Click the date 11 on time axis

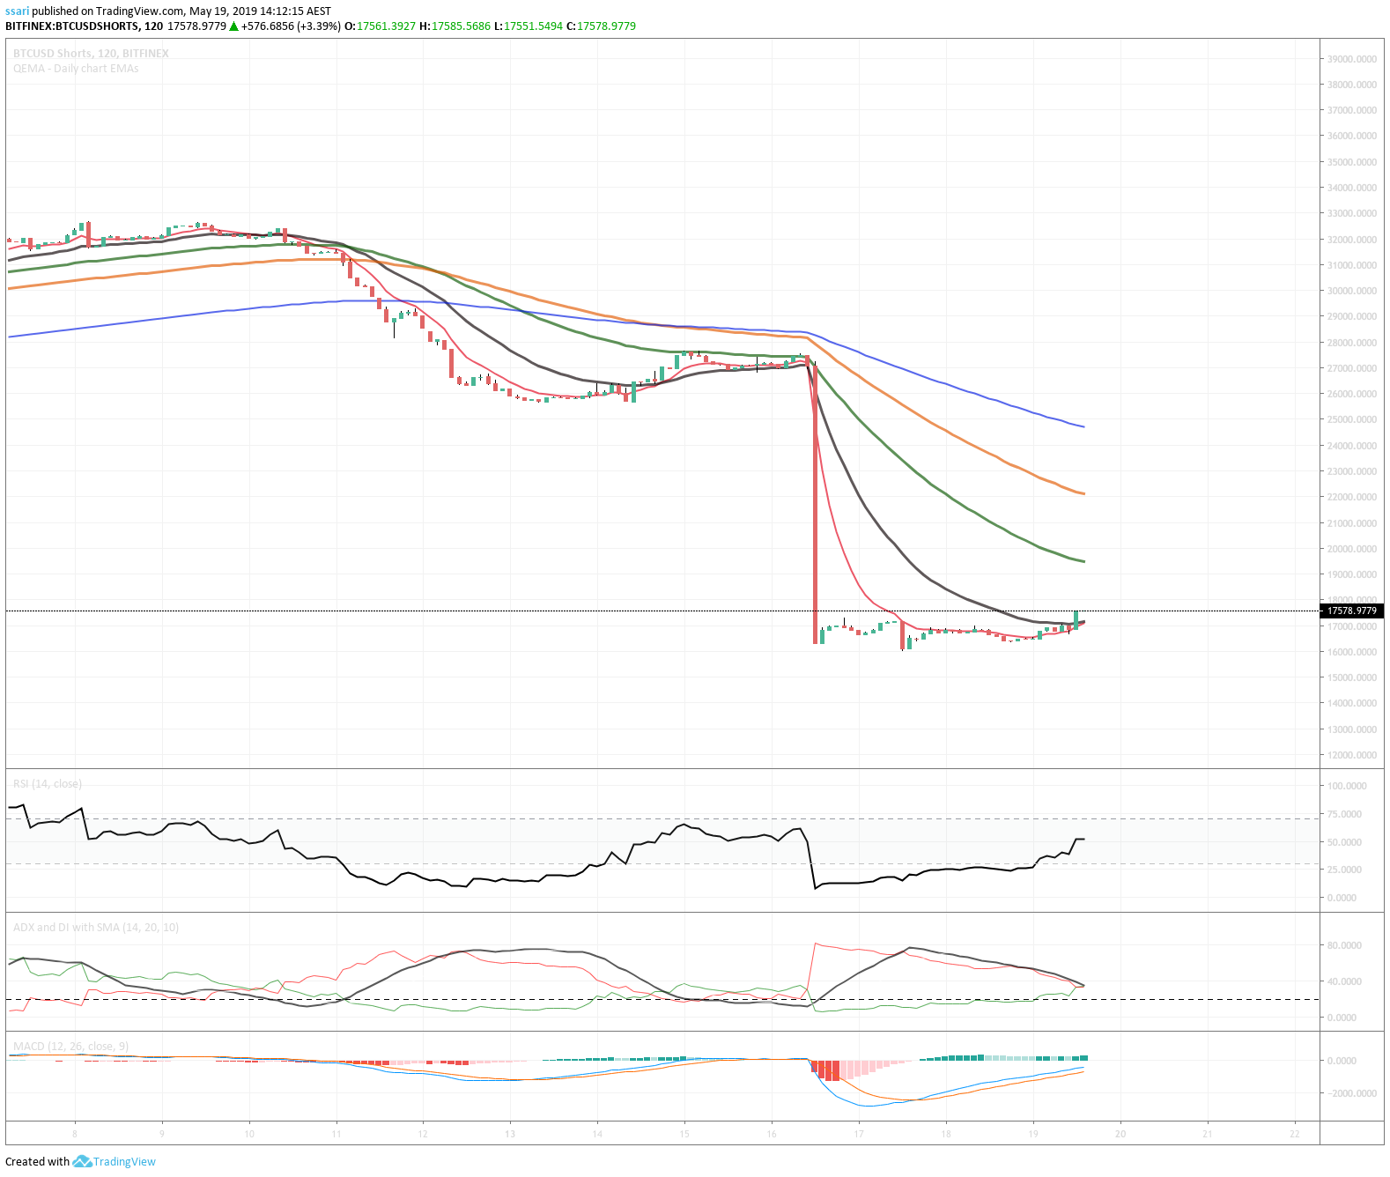(x=336, y=1134)
